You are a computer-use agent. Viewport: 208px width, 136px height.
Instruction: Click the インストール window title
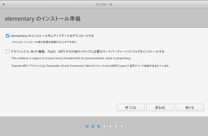[x=104, y=4]
